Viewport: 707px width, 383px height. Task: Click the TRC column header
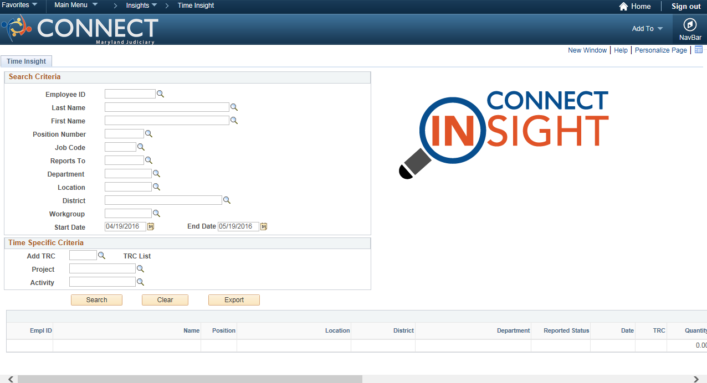tap(659, 330)
